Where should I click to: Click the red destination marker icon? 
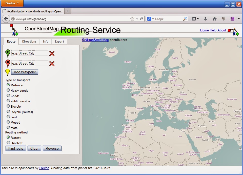pyautogui.click(x=8, y=64)
